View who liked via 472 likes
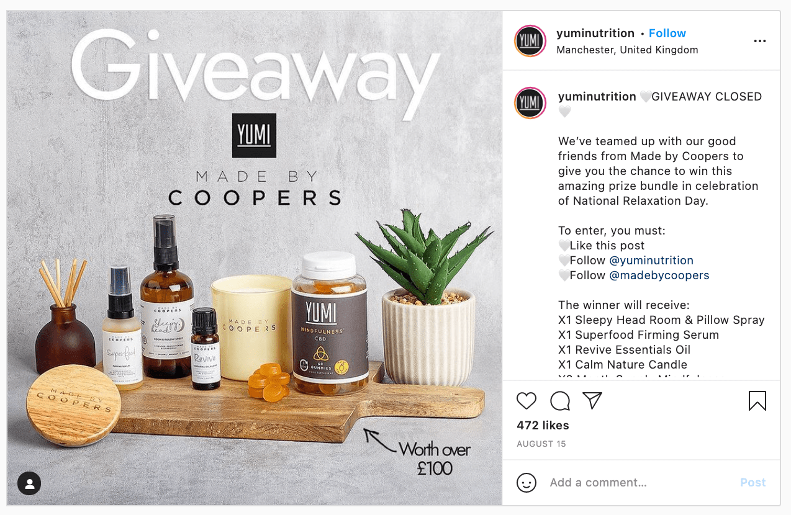 coord(543,426)
